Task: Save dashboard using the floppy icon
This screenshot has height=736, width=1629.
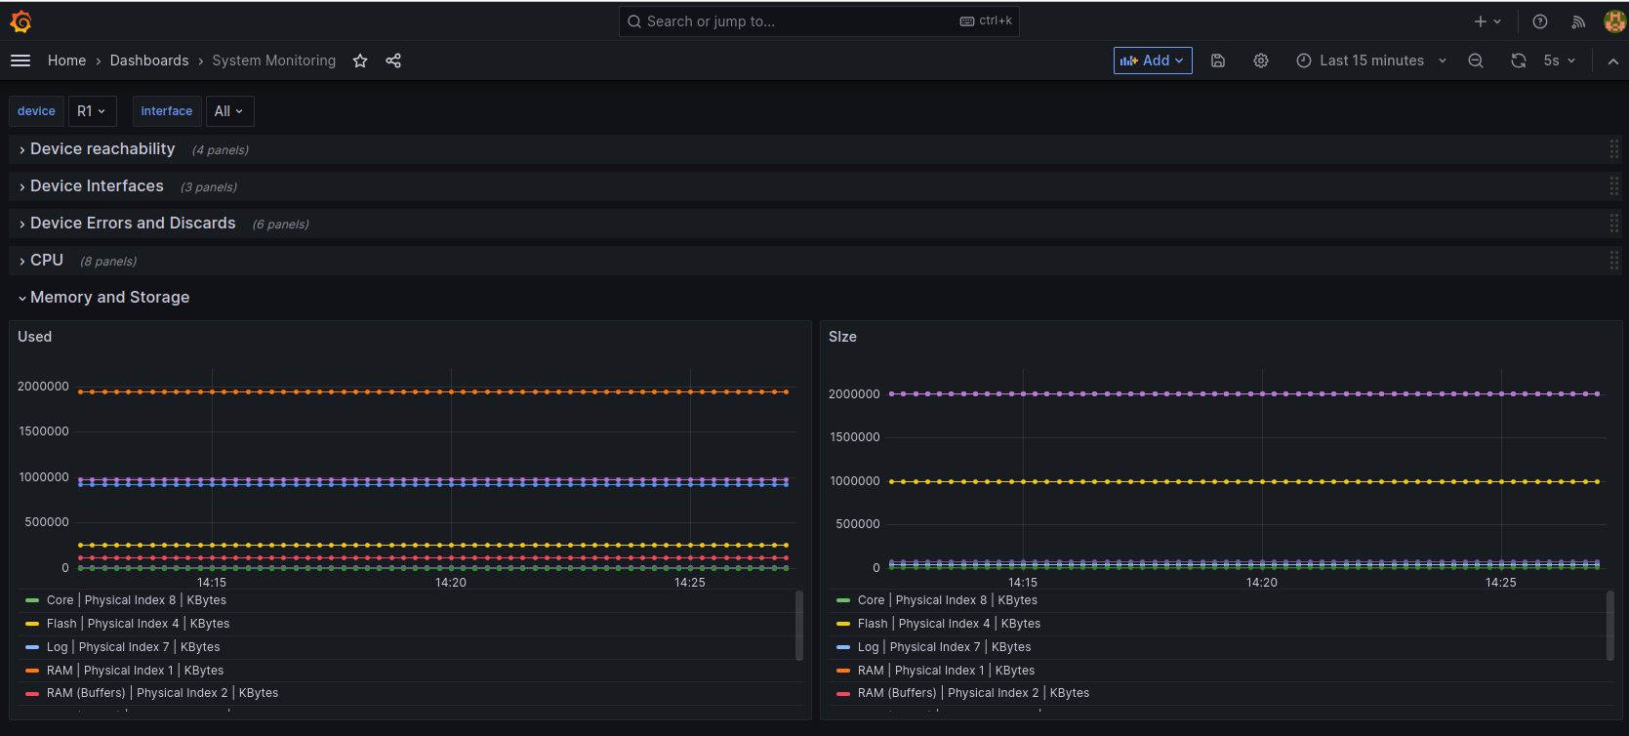Action: 1218,61
